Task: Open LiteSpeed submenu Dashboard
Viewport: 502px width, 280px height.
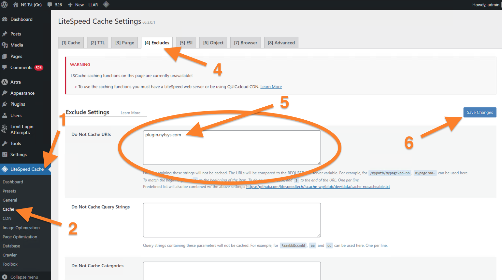Action: coord(13,182)
